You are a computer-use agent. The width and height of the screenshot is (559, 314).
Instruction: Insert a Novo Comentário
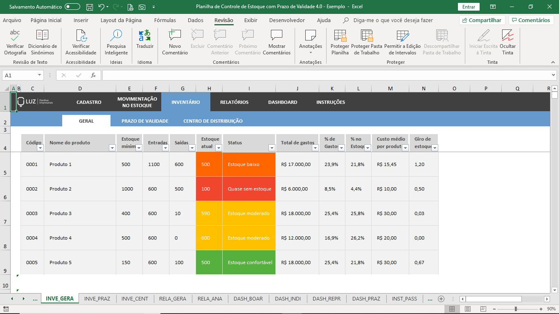(x=175, y=36)
